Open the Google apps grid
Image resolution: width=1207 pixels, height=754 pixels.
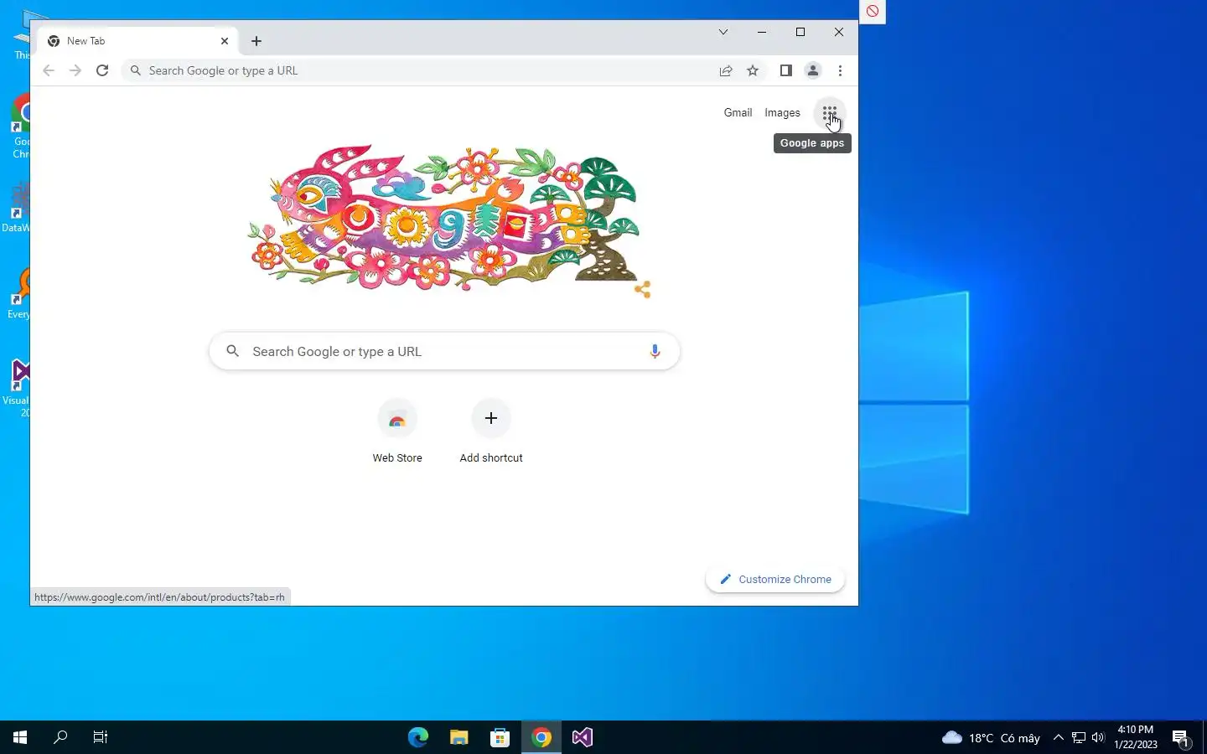tap(829, 112)
